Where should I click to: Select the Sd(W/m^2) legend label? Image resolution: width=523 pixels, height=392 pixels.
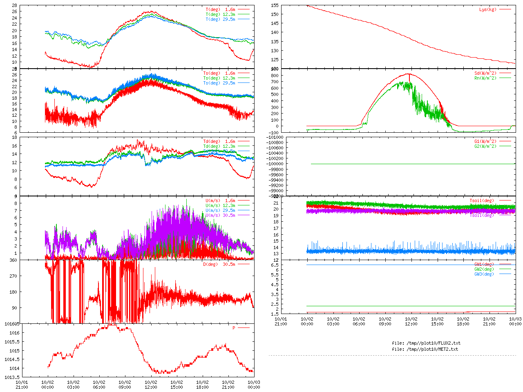click(485, 73)
